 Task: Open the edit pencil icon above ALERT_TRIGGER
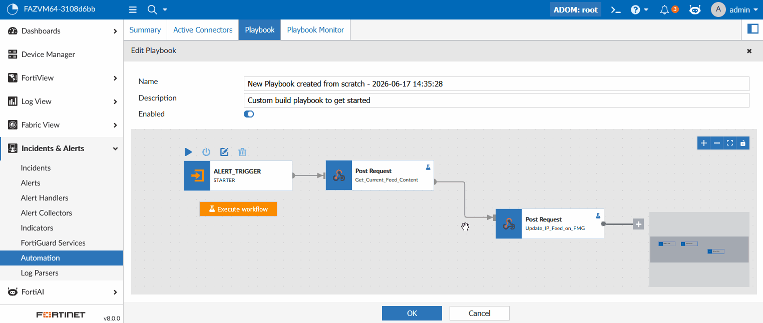[x=224, y=152]
